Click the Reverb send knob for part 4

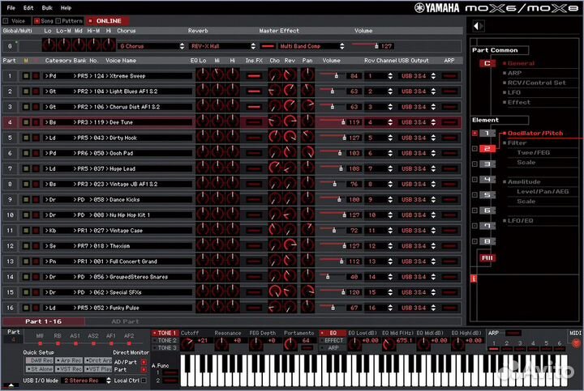[290, 121]
